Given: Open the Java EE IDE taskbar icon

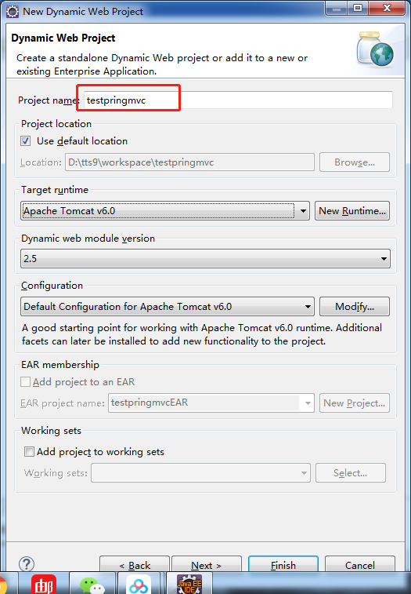Looking at the screenshot, I should pyautogui.click(x=189, y=584).
